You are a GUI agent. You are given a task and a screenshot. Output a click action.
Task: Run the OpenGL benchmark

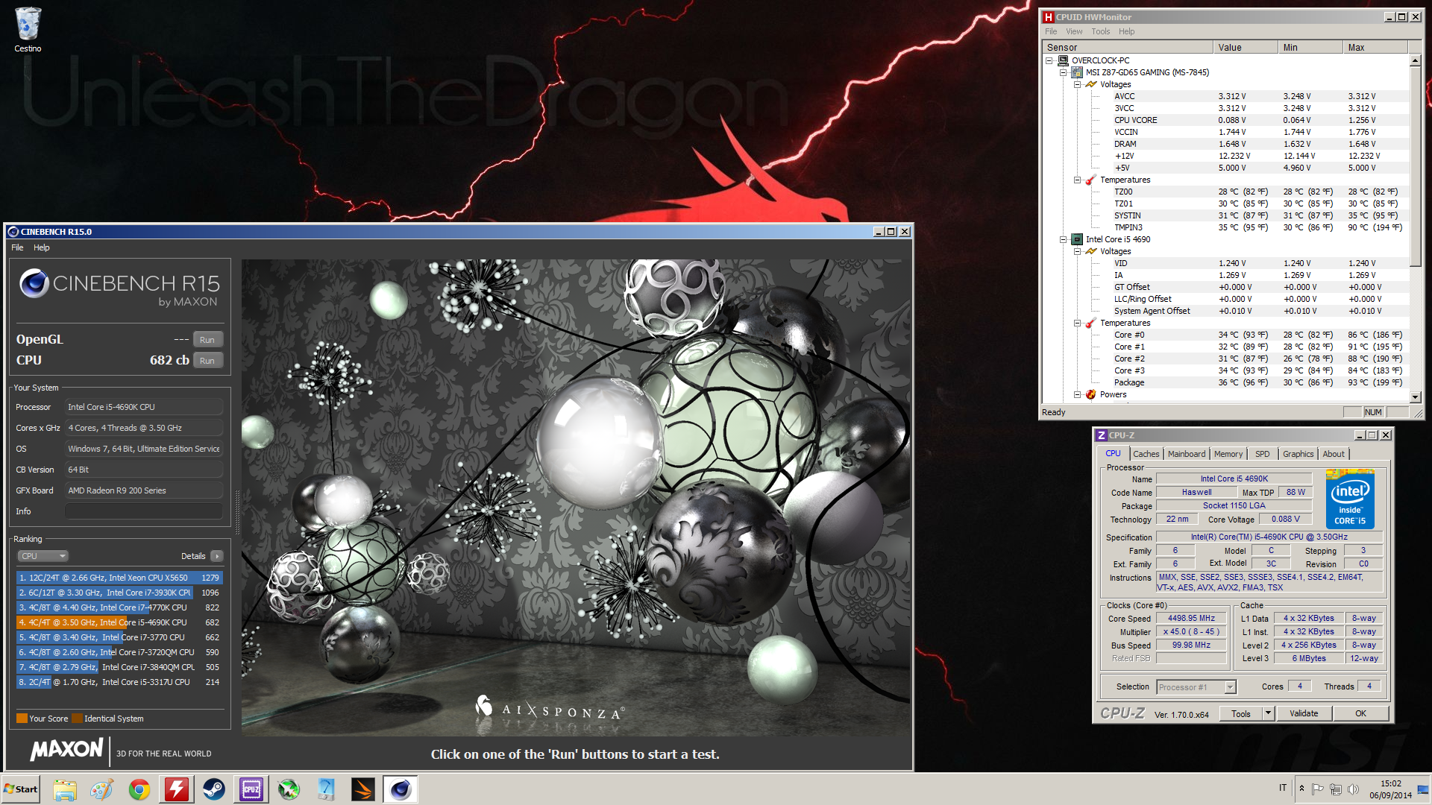207,340
